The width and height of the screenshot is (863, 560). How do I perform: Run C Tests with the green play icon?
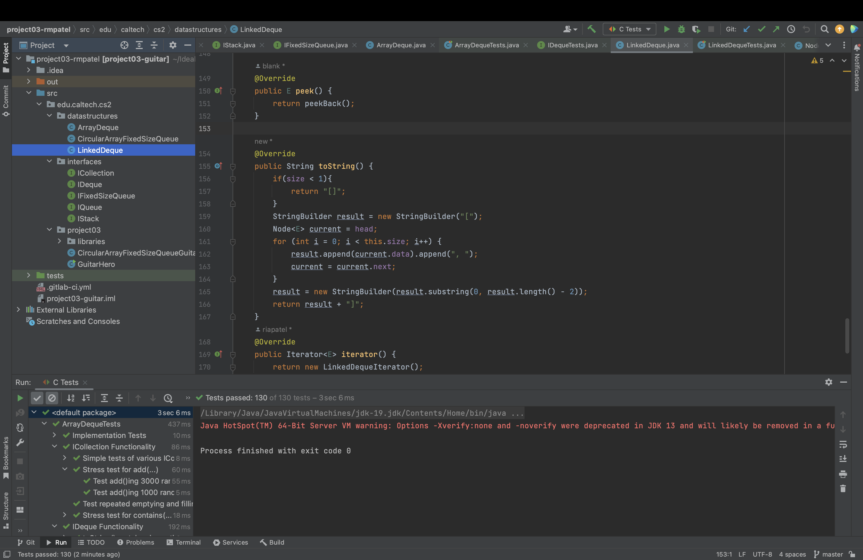[x=666, y=29]
